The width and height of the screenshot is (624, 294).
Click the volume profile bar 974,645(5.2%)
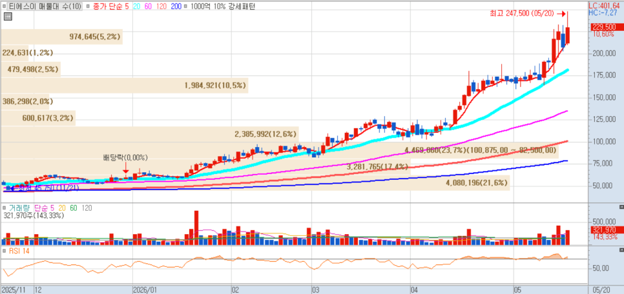(61, 37)
